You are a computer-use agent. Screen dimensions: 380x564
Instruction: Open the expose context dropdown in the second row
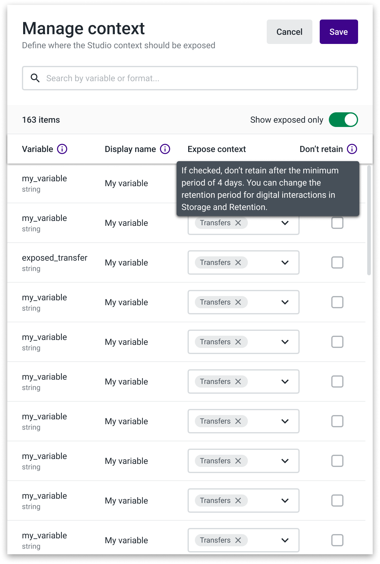point(285,223)
